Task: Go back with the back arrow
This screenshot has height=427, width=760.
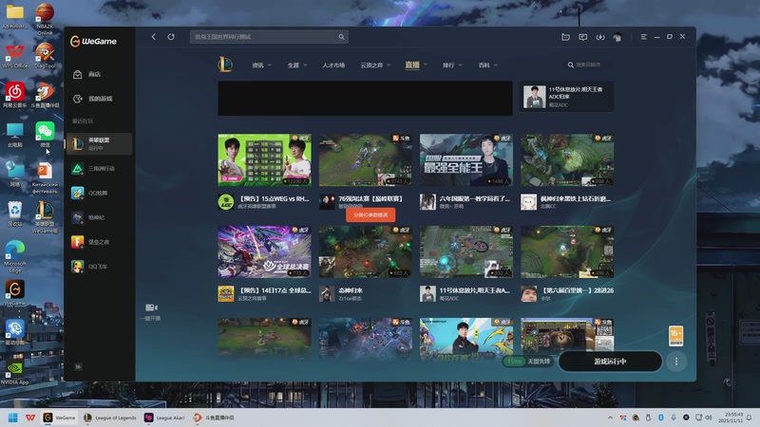Action: pos(154,37)
